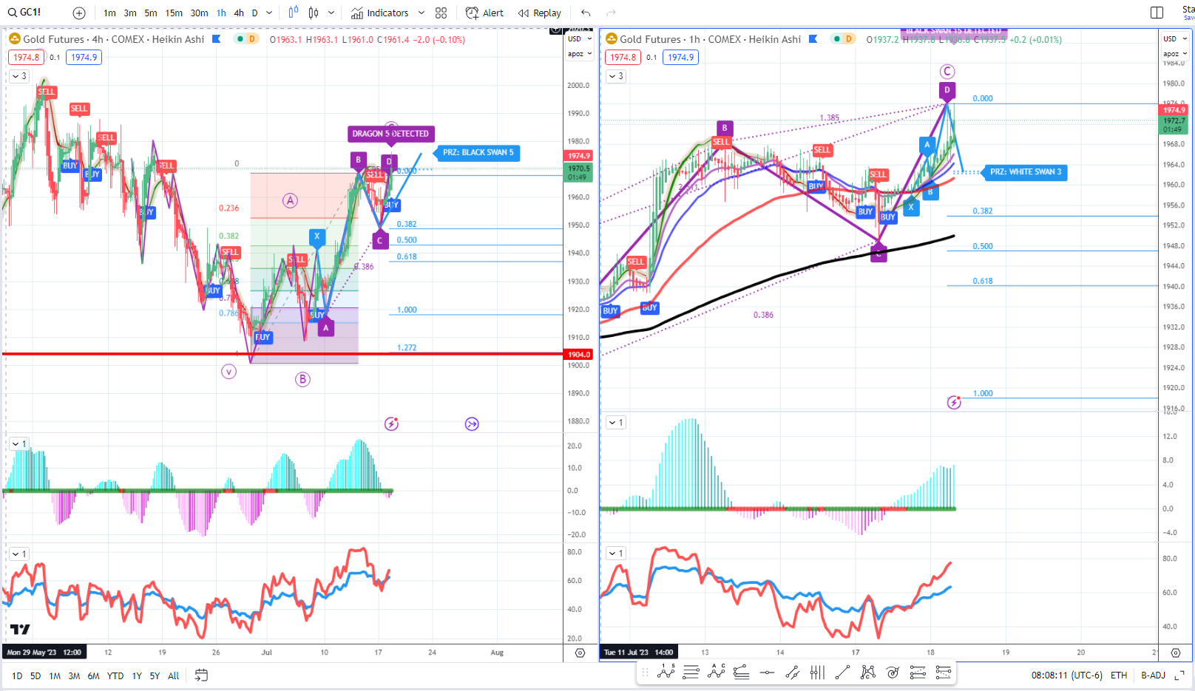Image resolution: width=1195 pixels, height=691 pixels.
Task: Select the ABCD pattern drawing tool
Action: coord(717,672)
